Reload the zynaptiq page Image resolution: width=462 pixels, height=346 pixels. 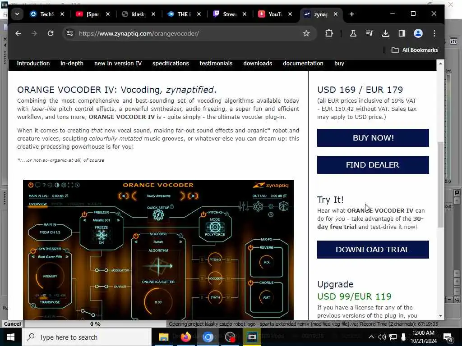coord(51,33)
